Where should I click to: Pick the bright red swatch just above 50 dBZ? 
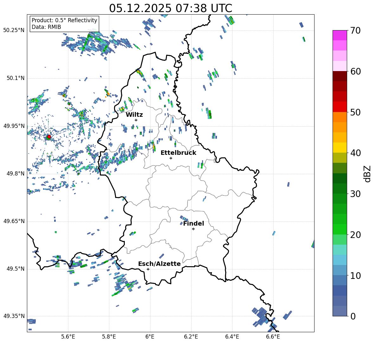pyautogui.click(x=340, y=107)
